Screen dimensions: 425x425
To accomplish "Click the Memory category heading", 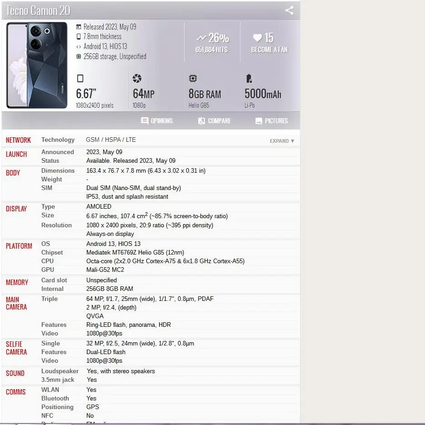I will click(17, 282).
